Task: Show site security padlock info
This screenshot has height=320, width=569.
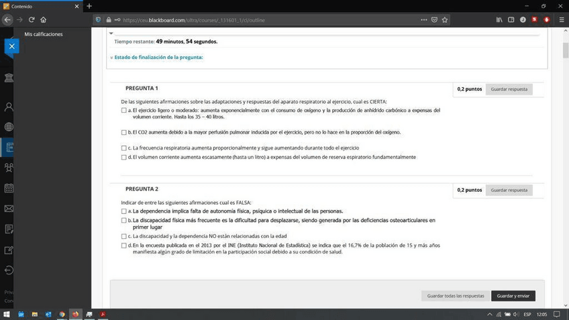Action: [x=109, y=20]
